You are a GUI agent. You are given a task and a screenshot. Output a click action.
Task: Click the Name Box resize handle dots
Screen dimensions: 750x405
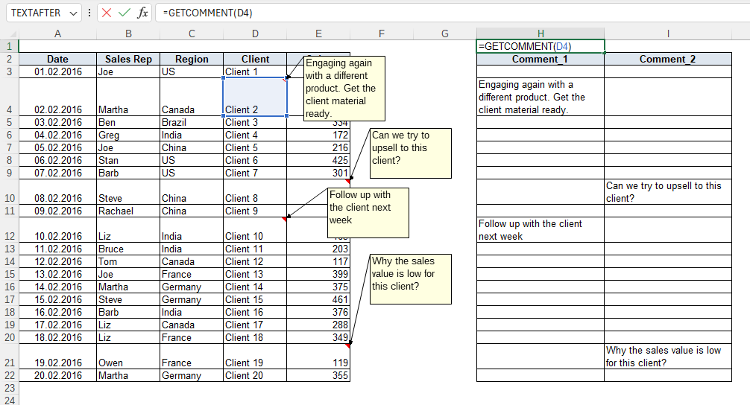pos(89,13)
